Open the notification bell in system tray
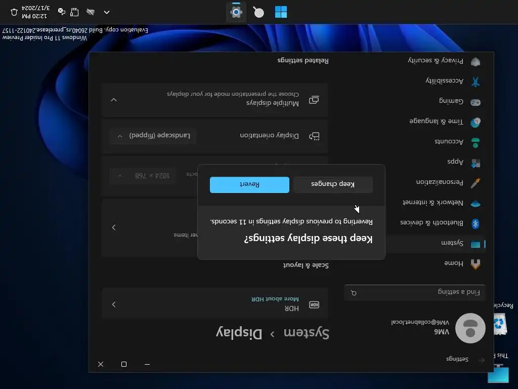The width and height of the screenshot is (518, 389). pyautogui.click(x=14, y=12)
